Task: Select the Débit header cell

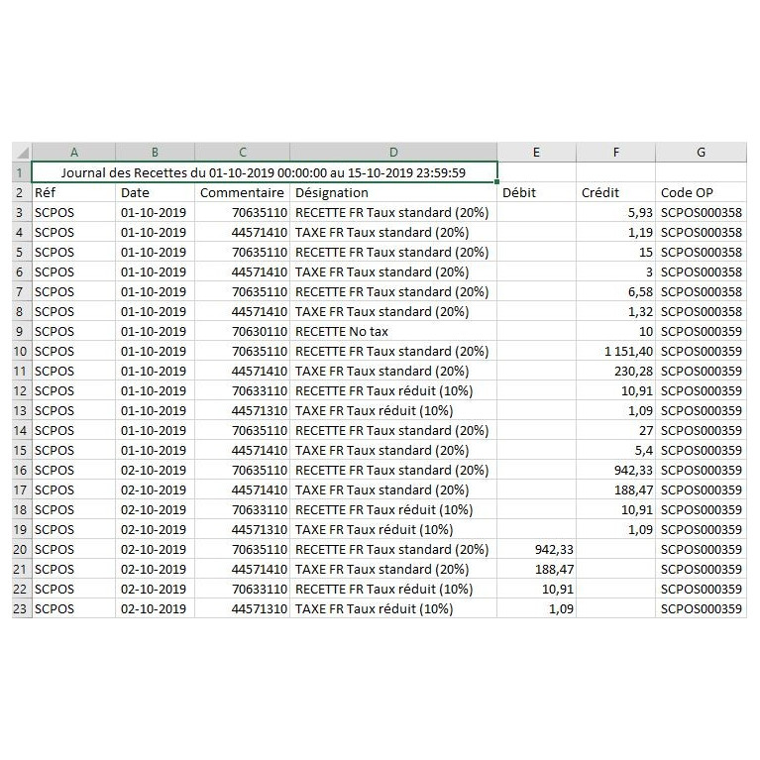Action: [x=536, y=192]
